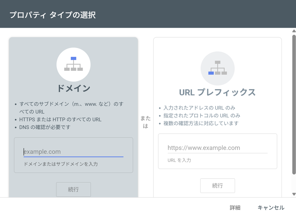296x217 pixels.
Task: Click the キャンセル button
Action: (271, 207)
